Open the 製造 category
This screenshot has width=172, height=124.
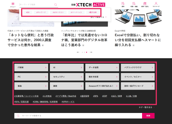(x=31, y=86)
